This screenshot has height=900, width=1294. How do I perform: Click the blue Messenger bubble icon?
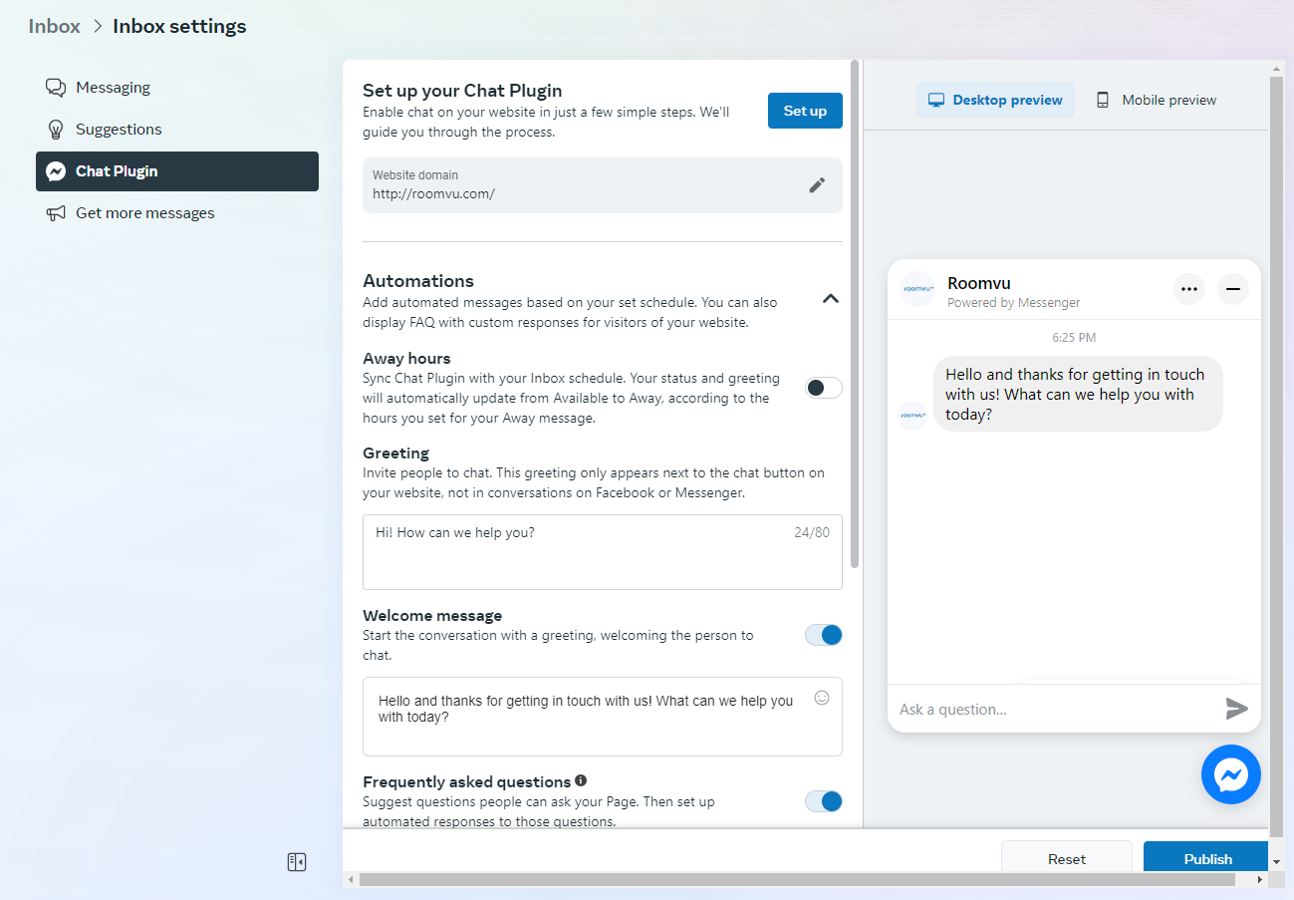coord(1230,774)
